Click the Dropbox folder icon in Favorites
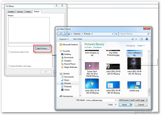The height and width of the screenshot is (115, 161). [62, 61]
